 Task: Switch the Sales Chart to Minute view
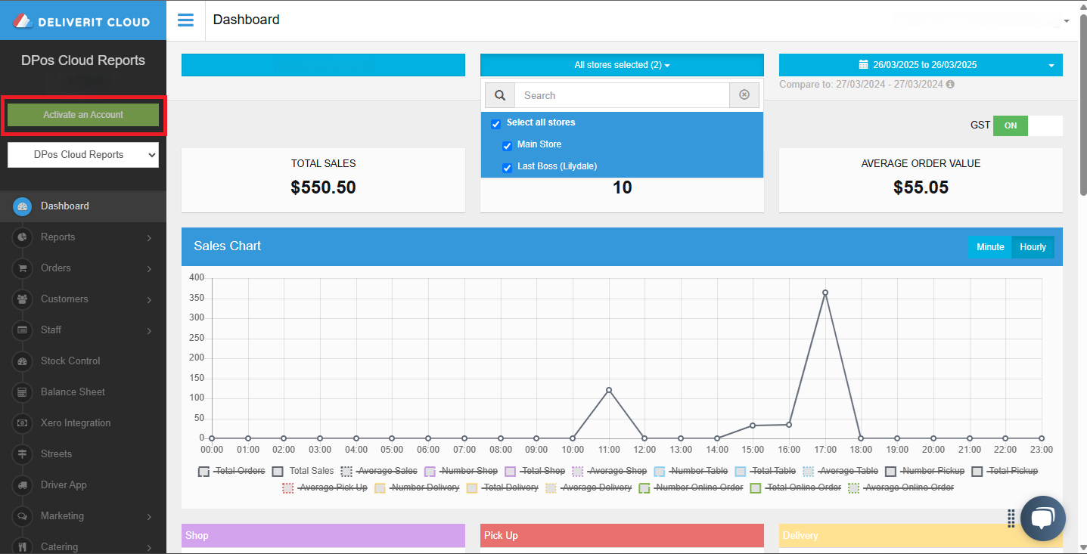point(989,246)
